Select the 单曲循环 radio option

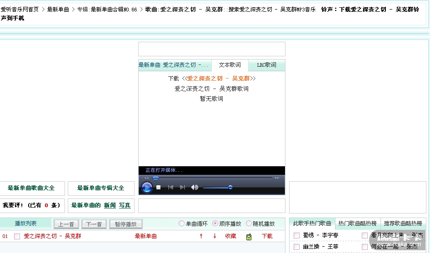pyautogui.click(x=181, y=223)
